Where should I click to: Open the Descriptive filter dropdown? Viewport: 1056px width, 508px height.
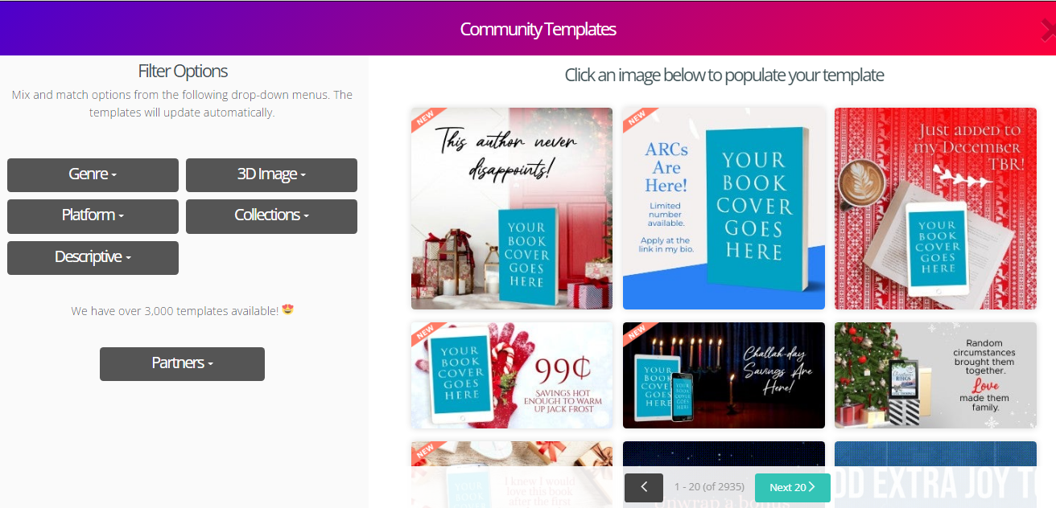[x=93, y=257]
